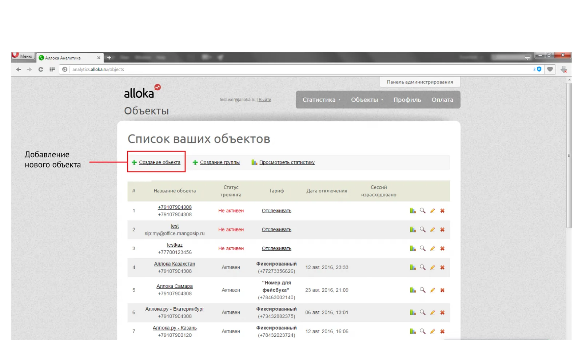Open browser downloads icon
Screen dimensions: 582x340
coord(564,69)
